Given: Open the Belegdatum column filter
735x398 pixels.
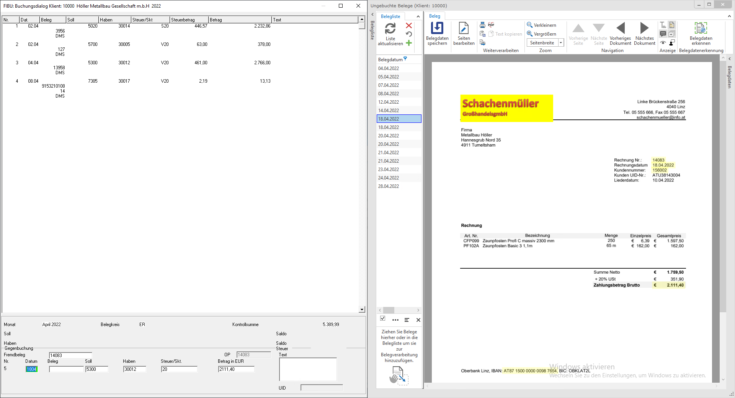Looking at the screenshot, I should [405, 59].
